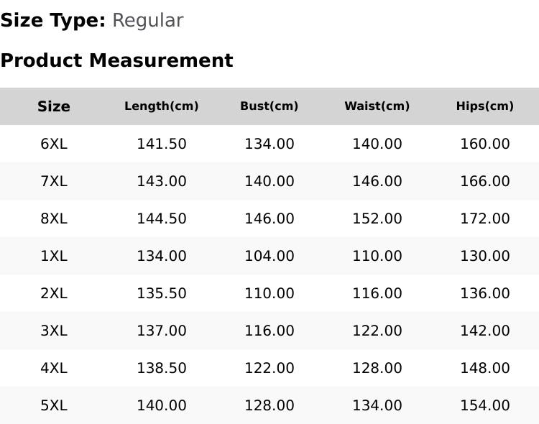Select the 1XL size row label
Screen dimensions: 539x424
pyautogui.click(x=54, y=256)
